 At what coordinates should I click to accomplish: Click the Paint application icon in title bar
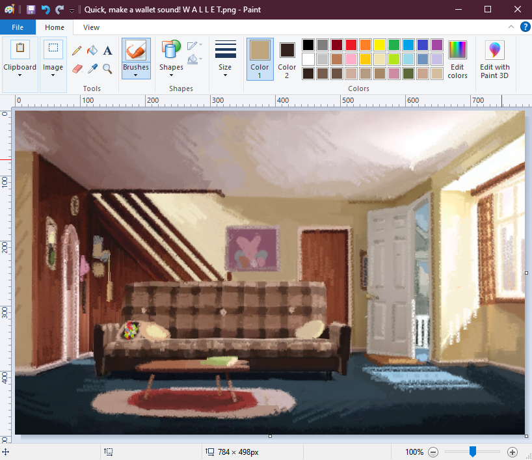(x=10, y=9)
